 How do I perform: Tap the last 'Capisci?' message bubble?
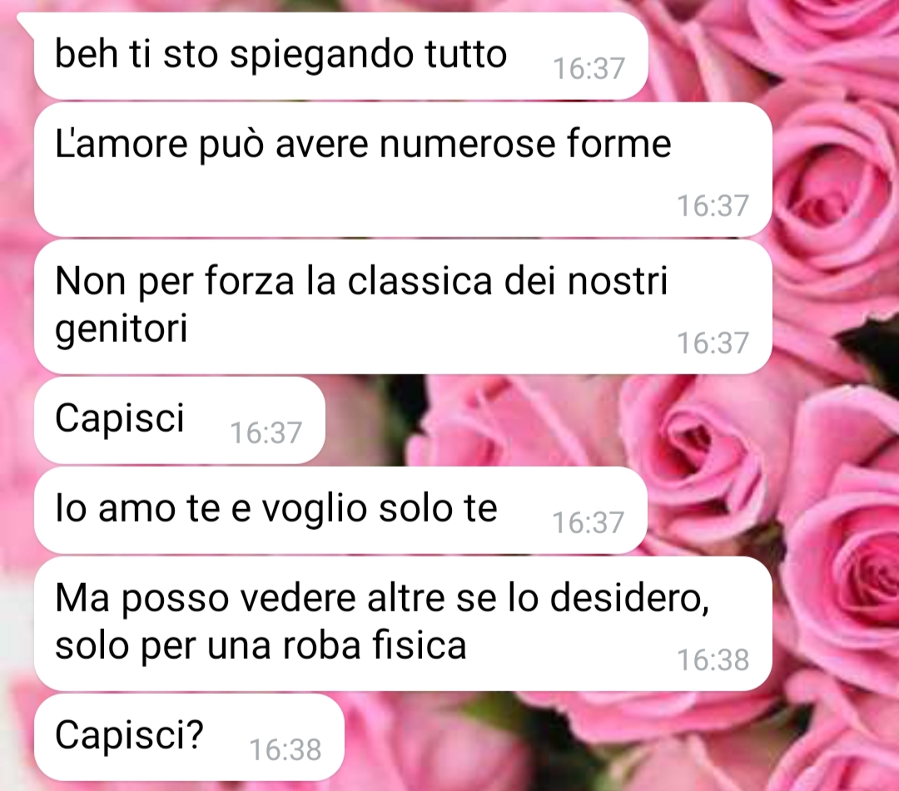tap(189, 737)
